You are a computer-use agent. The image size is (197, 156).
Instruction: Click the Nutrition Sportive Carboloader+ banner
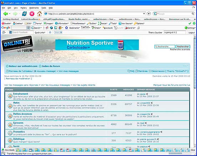[x=97, y=45]
